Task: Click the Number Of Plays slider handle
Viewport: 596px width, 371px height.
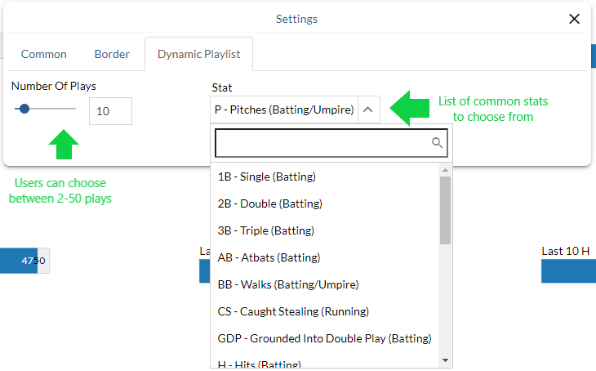Action: pyautogui.click(x=24, y=108)
